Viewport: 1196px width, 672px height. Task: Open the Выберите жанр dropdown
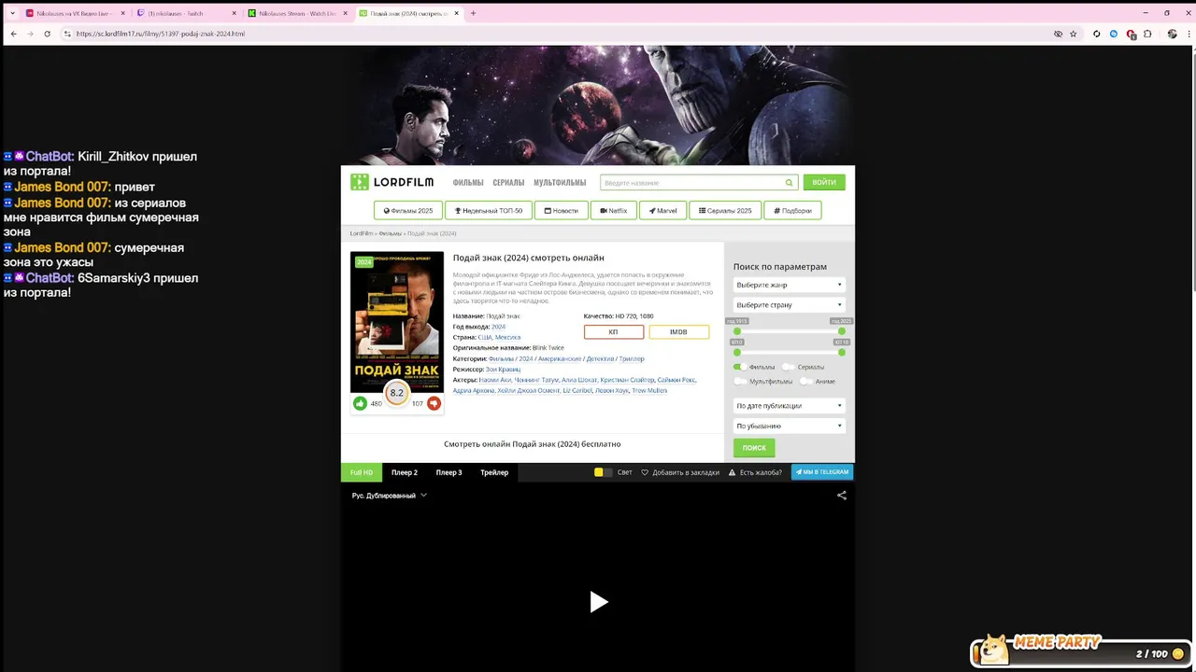click(790, 285)
